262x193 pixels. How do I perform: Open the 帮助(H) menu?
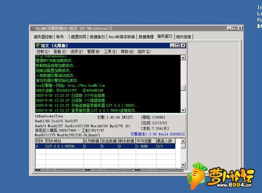(127, 51)
